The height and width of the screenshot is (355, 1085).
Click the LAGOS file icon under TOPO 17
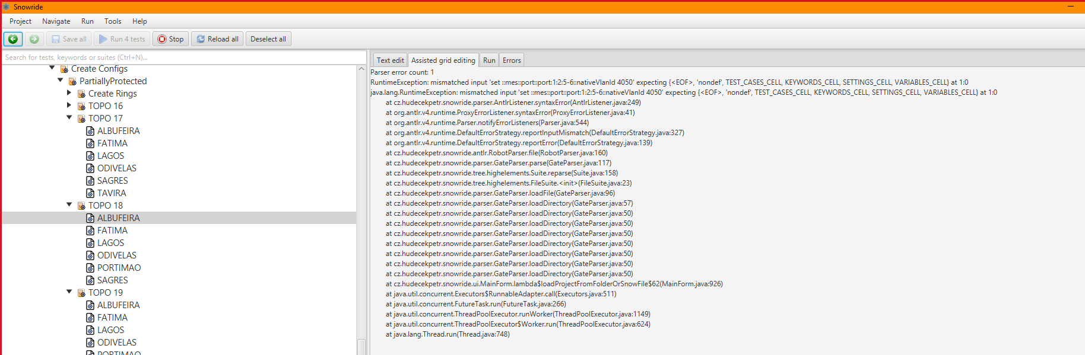[x=90, y=156]
